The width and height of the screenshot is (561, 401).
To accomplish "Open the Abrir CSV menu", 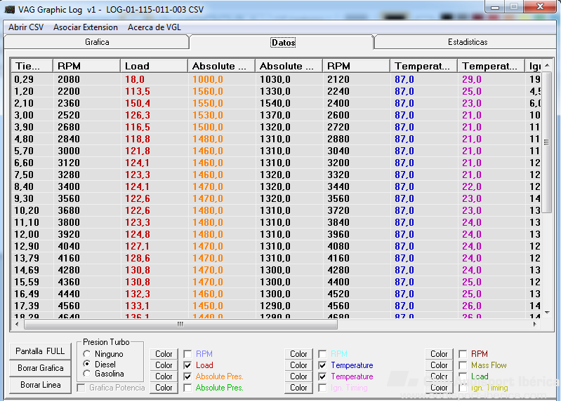I will 26,27.
